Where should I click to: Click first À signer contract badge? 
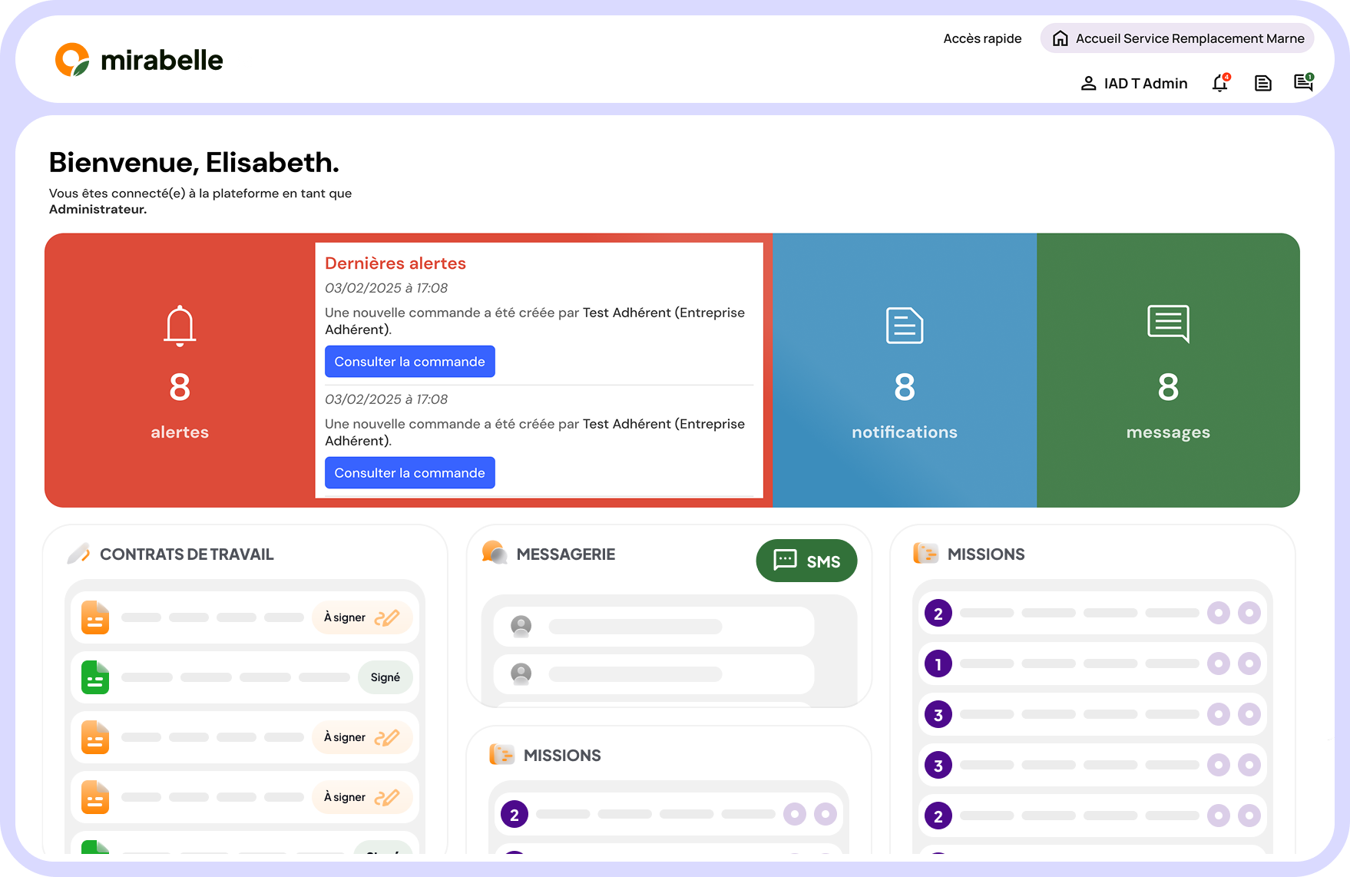[x=362, y=617]
